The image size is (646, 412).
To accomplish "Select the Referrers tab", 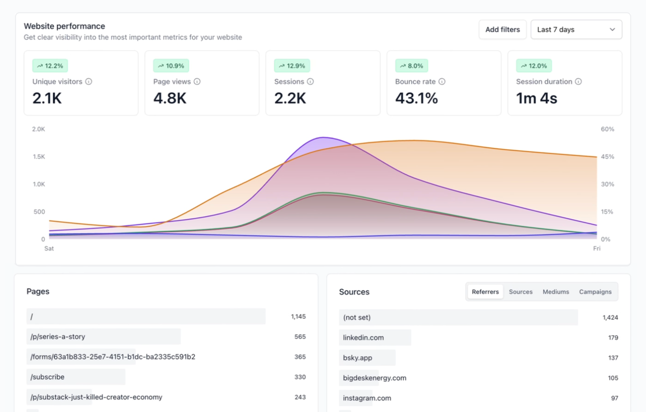I will [x=485, y=291].
